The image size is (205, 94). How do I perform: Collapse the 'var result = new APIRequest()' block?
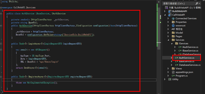[1, 50]
